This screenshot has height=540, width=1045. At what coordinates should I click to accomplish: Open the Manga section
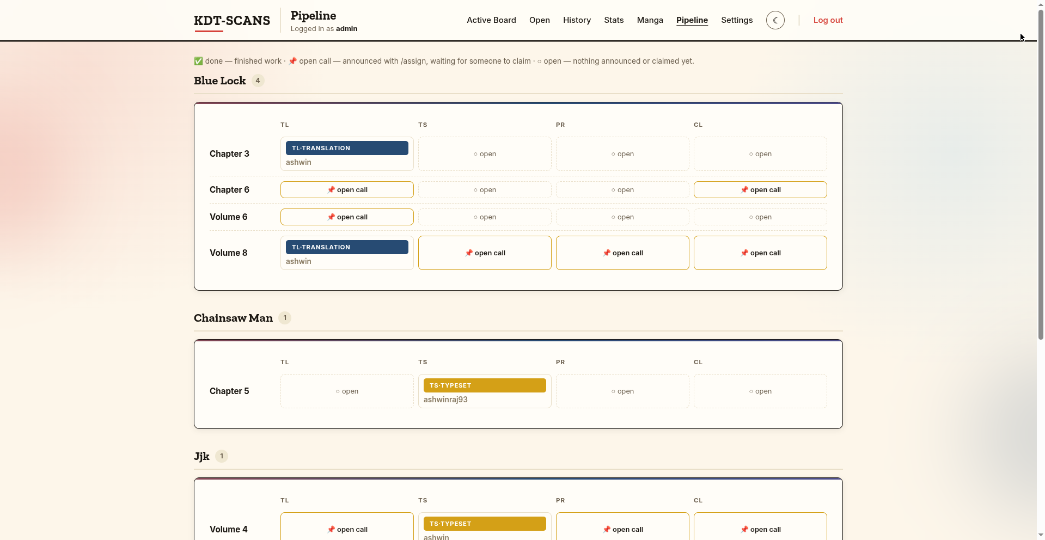click(650, 20)
